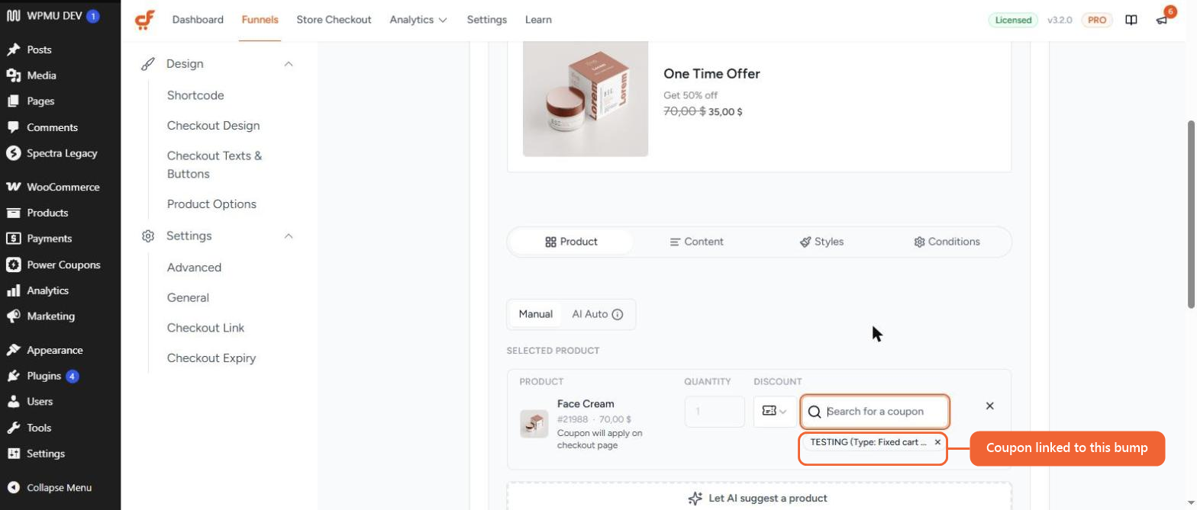Click the version v3.2.0 text
Screen dimensions: 1197x510
(x=1060, y=20)
